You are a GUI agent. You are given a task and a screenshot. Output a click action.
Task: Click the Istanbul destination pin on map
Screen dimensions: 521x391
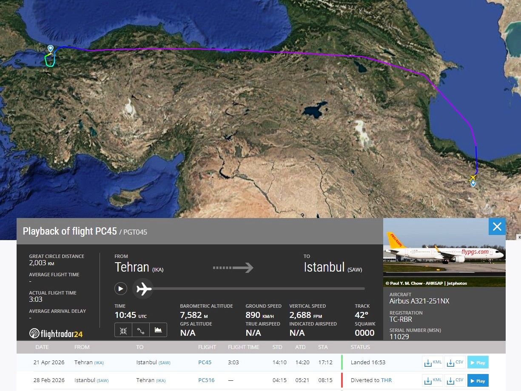click(51, 48)
